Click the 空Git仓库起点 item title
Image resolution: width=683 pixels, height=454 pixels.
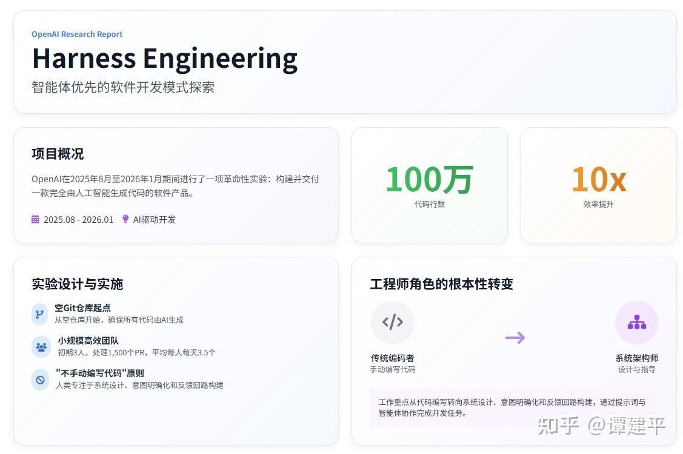point(83,308)
